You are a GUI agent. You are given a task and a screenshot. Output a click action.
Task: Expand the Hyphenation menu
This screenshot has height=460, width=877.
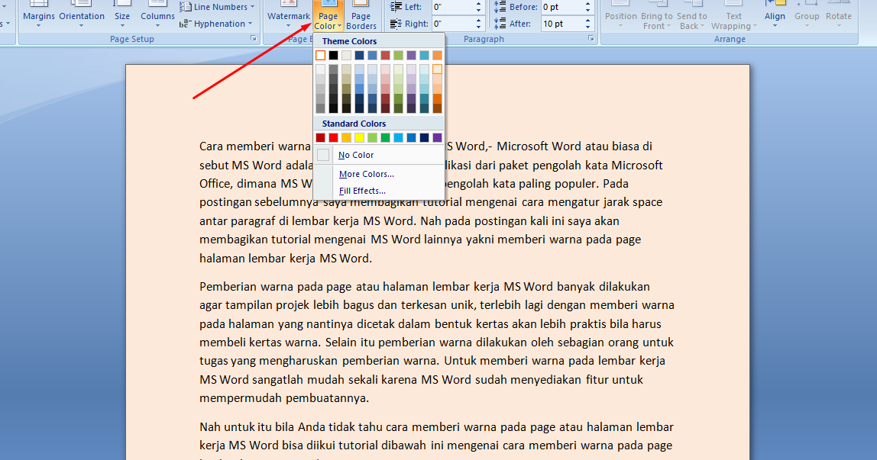(216, 24)
